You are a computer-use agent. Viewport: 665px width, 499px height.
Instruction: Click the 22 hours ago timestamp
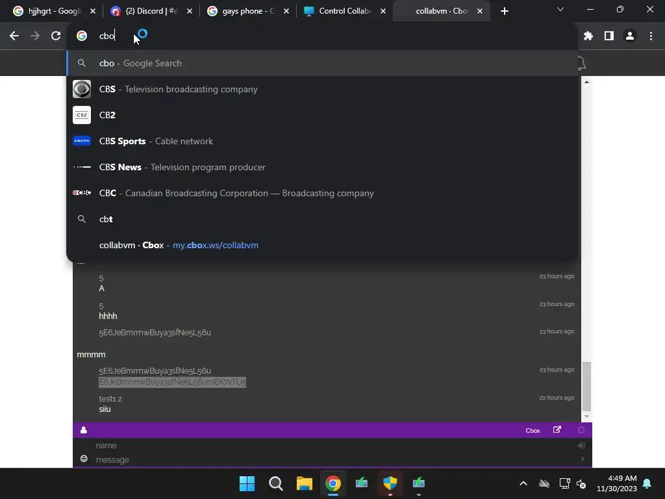pyautogui.click(x=557, y=398)
